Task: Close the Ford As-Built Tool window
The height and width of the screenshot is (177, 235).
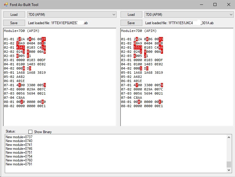Action: pyautogui.click(x=228, y=5)
